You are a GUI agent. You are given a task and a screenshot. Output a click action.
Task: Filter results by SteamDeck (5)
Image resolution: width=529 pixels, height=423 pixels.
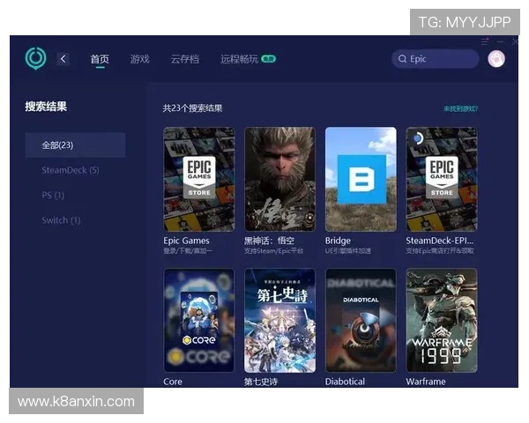pos(71,170)
